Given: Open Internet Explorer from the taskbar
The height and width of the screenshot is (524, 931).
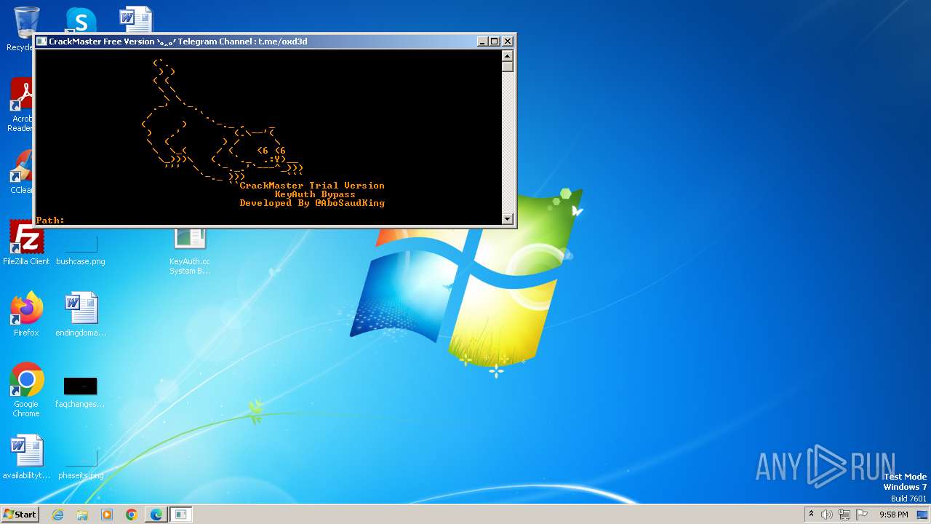Looking at the screenshot, I should tap(57, 515).
